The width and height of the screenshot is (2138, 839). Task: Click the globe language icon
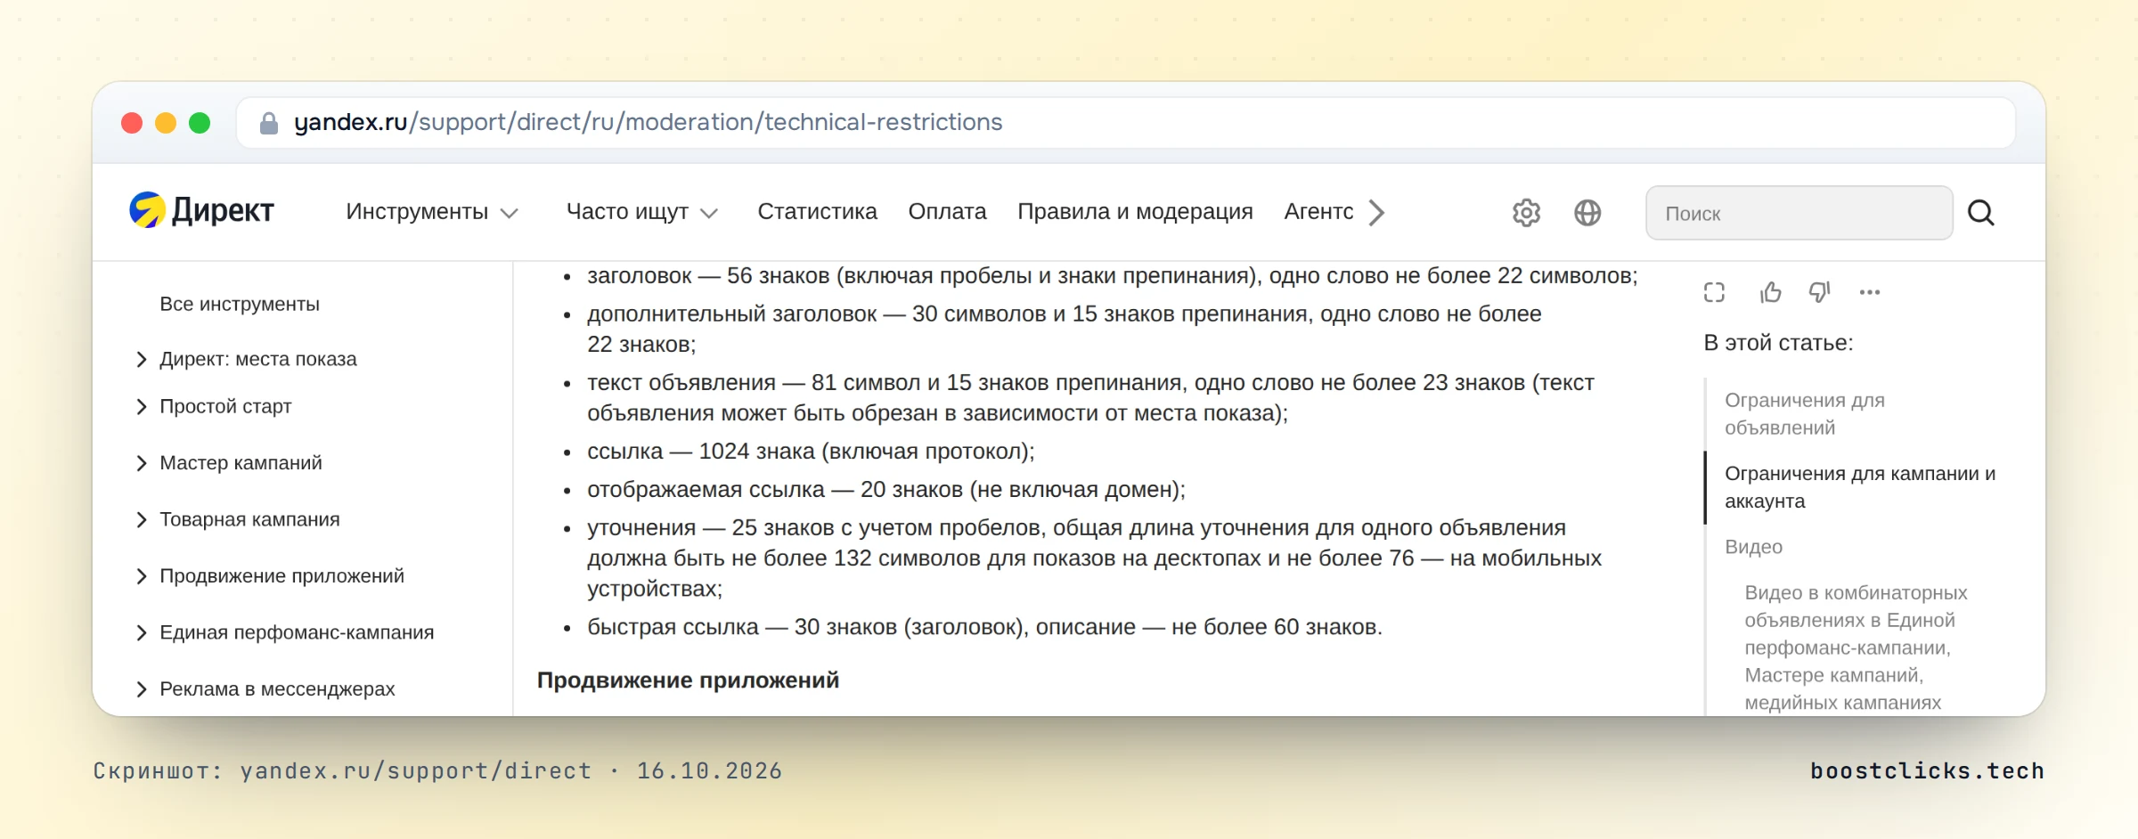pos(1587,213)
